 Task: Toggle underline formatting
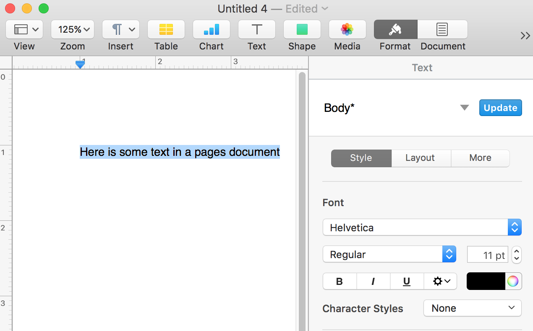click(407, 281)
